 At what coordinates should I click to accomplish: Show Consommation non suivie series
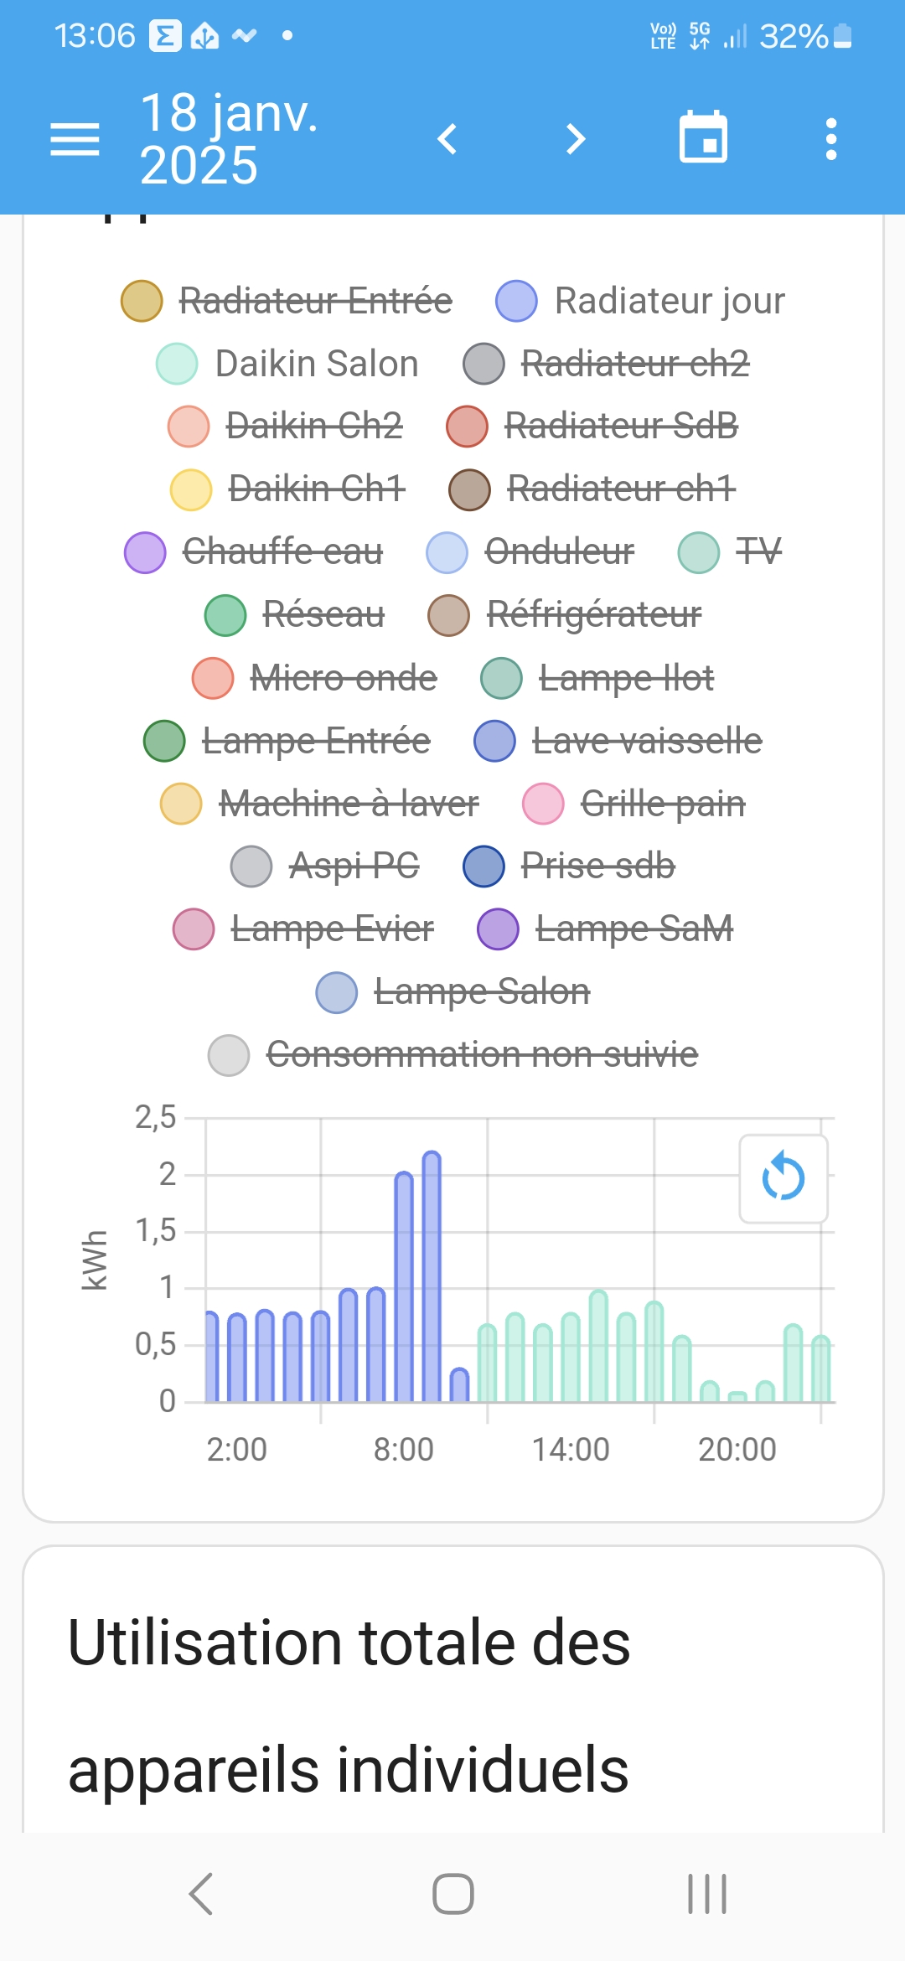click(x=453, y=1054)
